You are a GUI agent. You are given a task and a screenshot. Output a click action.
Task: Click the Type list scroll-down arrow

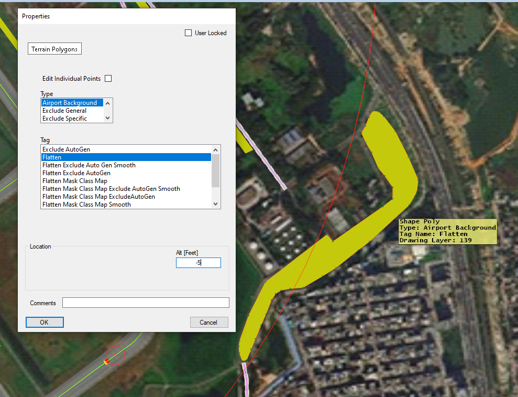107,118
